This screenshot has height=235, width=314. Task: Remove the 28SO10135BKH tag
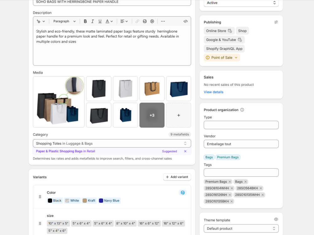231,201
